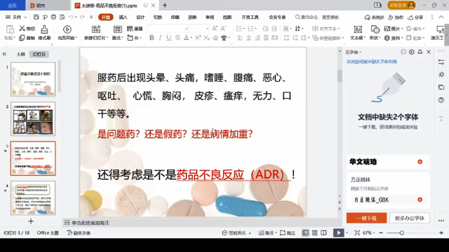
Task: Play slideshow from status bar
Action: pyautogui.click(x=338, y=232)
